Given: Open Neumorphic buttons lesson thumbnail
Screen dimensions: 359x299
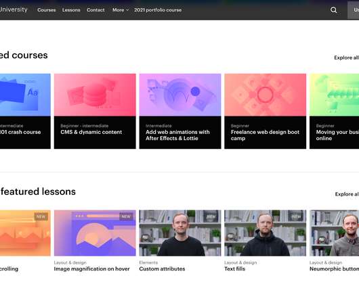Looking at the screenshot, I should click(334, 233).
